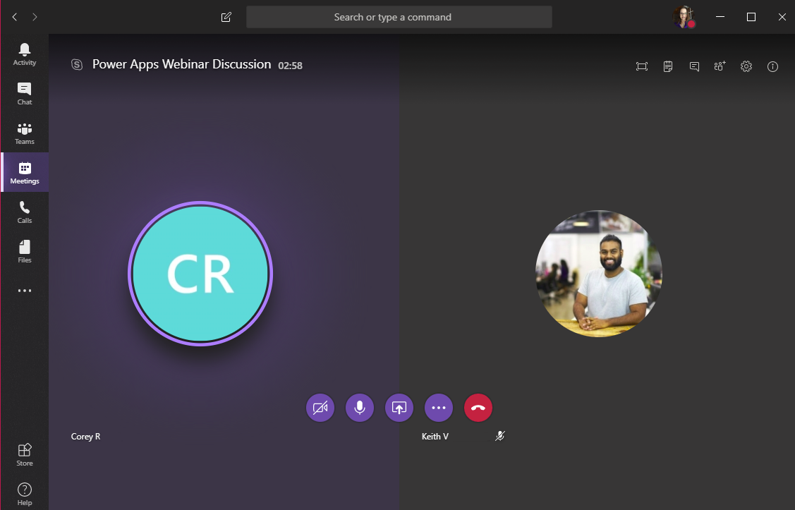This screenshot has width=795, height=510.
Task: Click the Search or type a command box
Action: 399,17
